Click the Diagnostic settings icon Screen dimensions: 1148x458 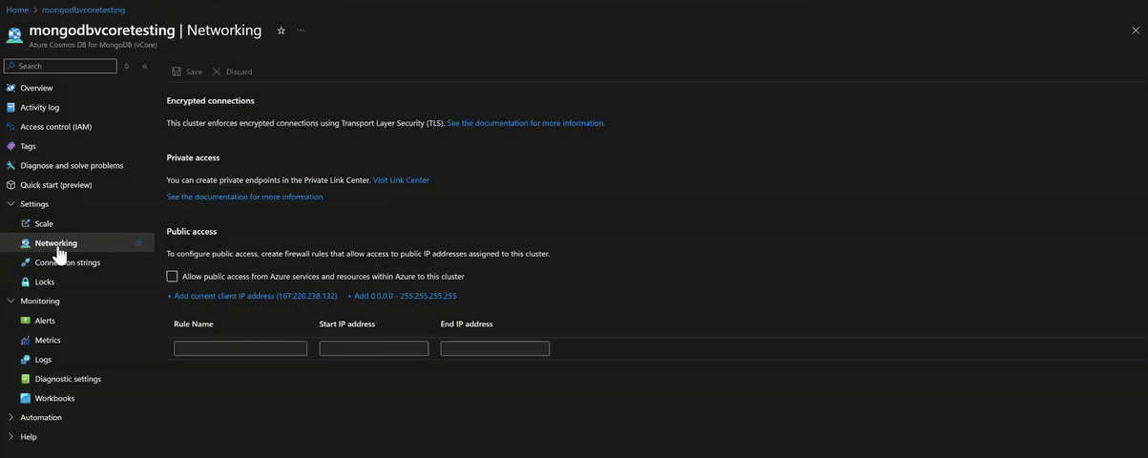click(x=26, y=379)
